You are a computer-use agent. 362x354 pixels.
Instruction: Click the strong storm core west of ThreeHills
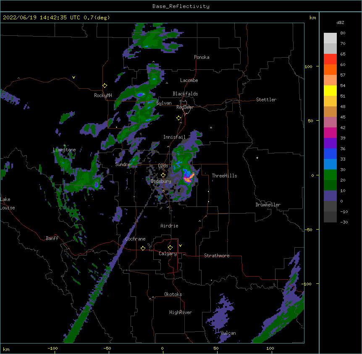189,178
